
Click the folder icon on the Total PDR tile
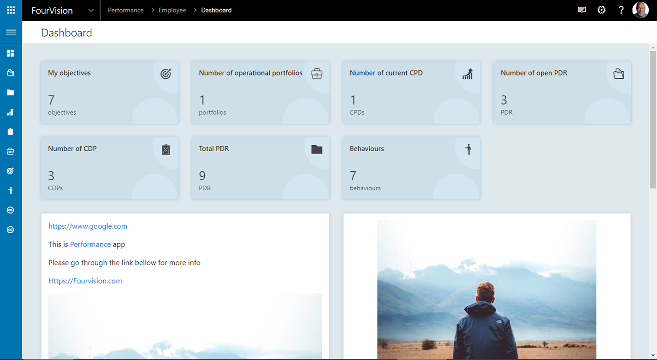click(x=317, y=149)
